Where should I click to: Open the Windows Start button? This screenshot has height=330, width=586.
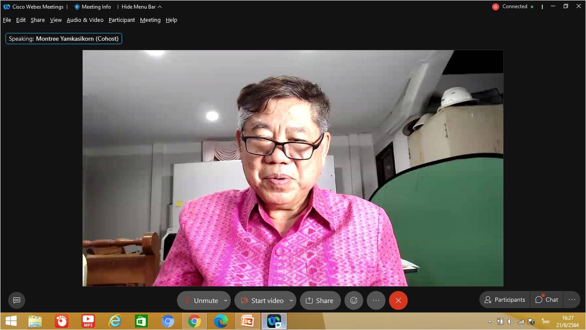[x=11, y=321]
